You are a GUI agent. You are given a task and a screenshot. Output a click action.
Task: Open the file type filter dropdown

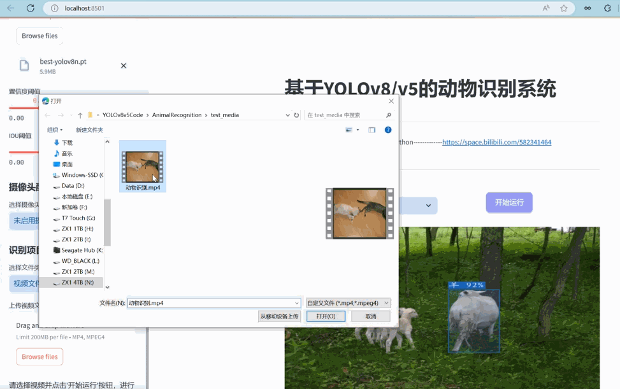point(349,303)
